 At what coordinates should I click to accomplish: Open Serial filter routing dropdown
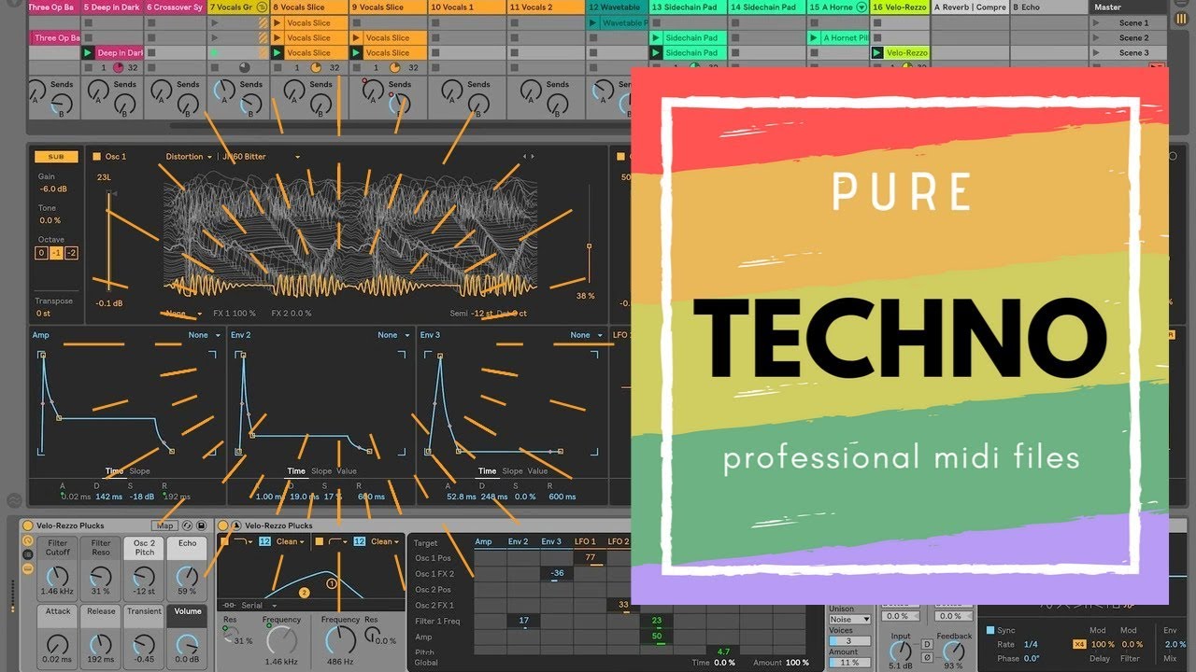[257, 606]
